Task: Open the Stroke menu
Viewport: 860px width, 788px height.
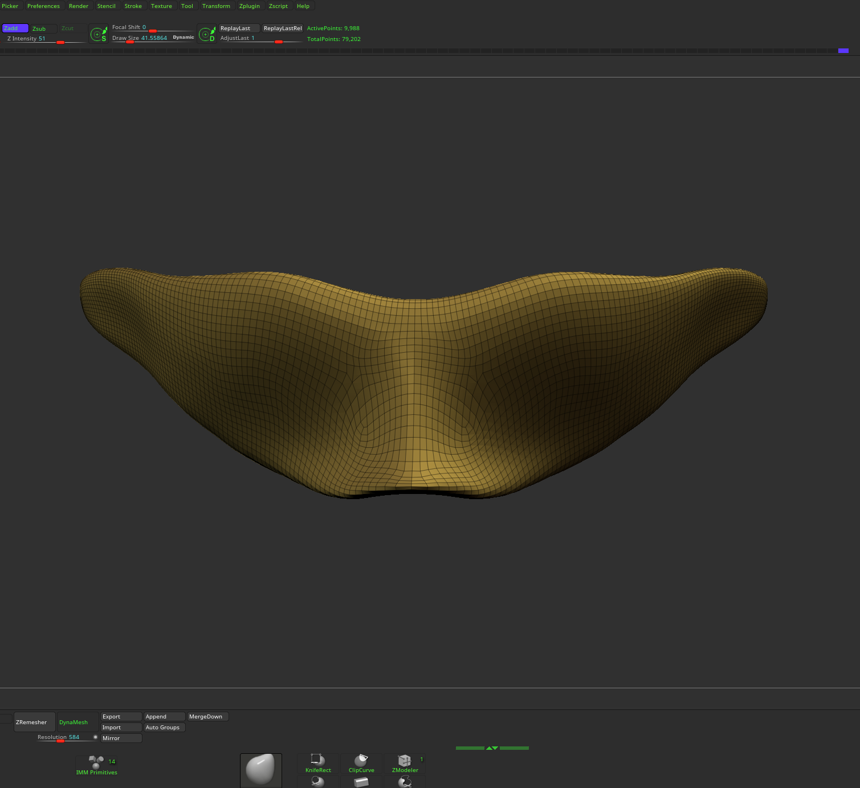Action: [x=133, y=6]
